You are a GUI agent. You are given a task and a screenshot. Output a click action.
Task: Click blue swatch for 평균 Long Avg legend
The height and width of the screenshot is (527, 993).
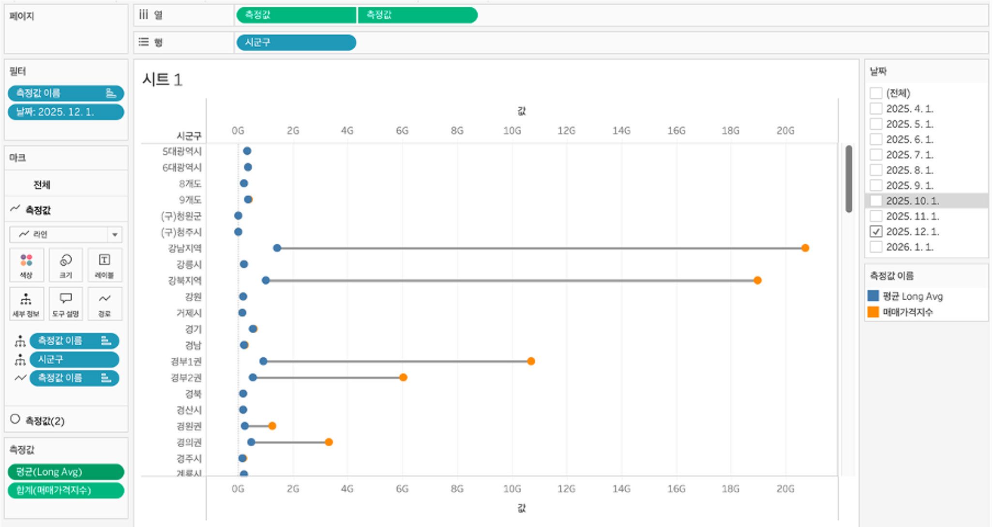coord(873,296)
